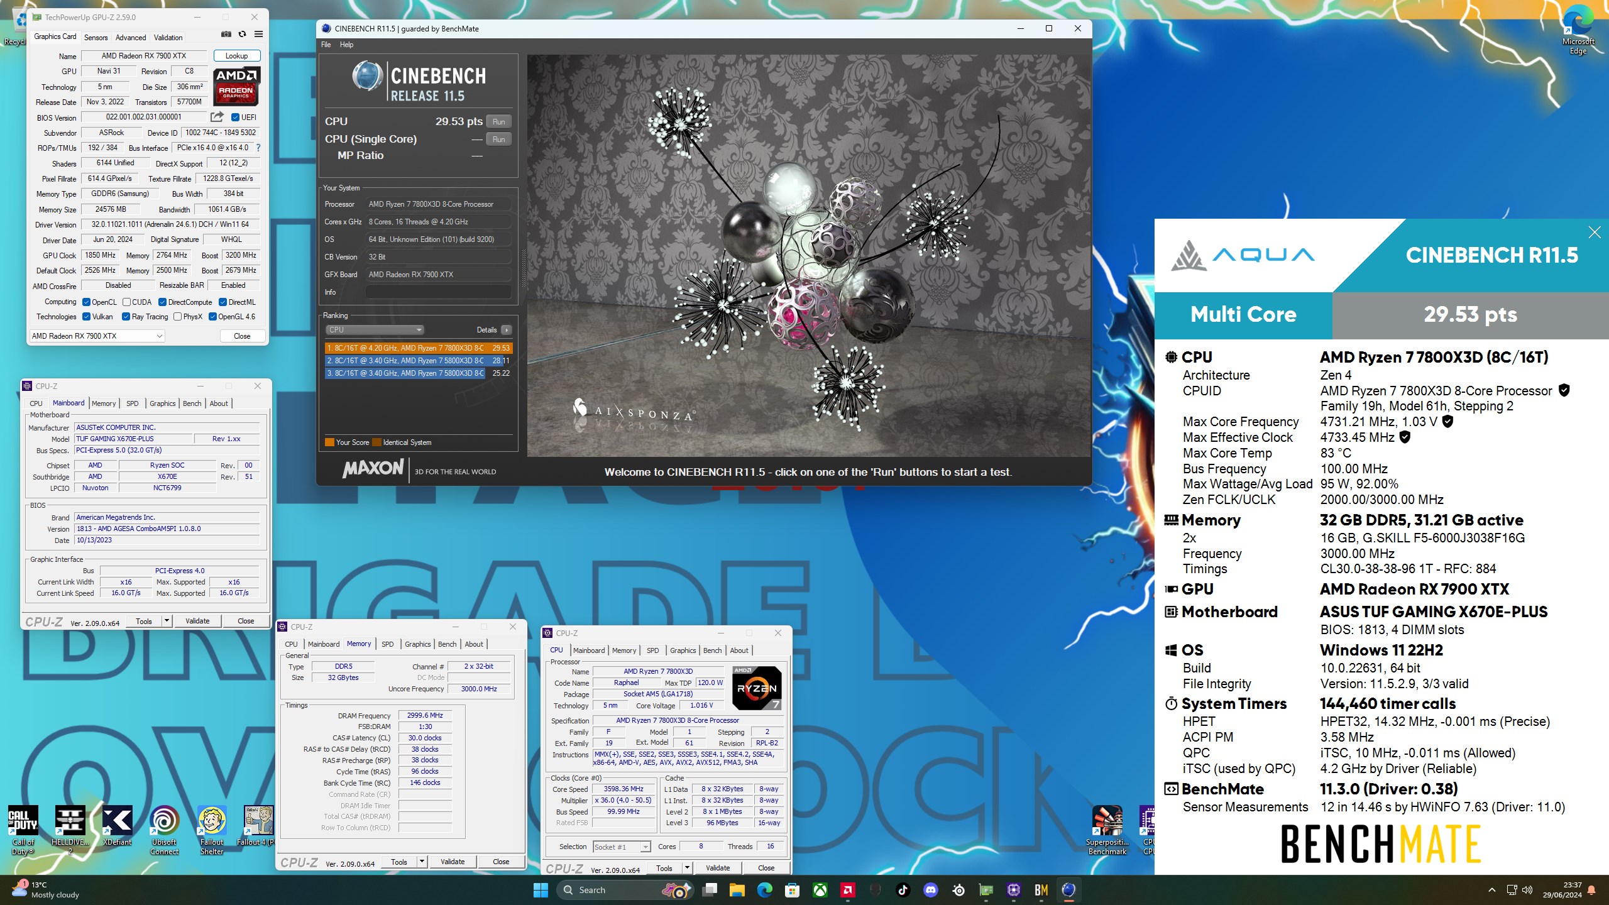This screenshot has width=1609, height=905.
Task: Click Validate in CPU-Z Mainboard window
Action: pyautogui.click(x=197, y=621)
